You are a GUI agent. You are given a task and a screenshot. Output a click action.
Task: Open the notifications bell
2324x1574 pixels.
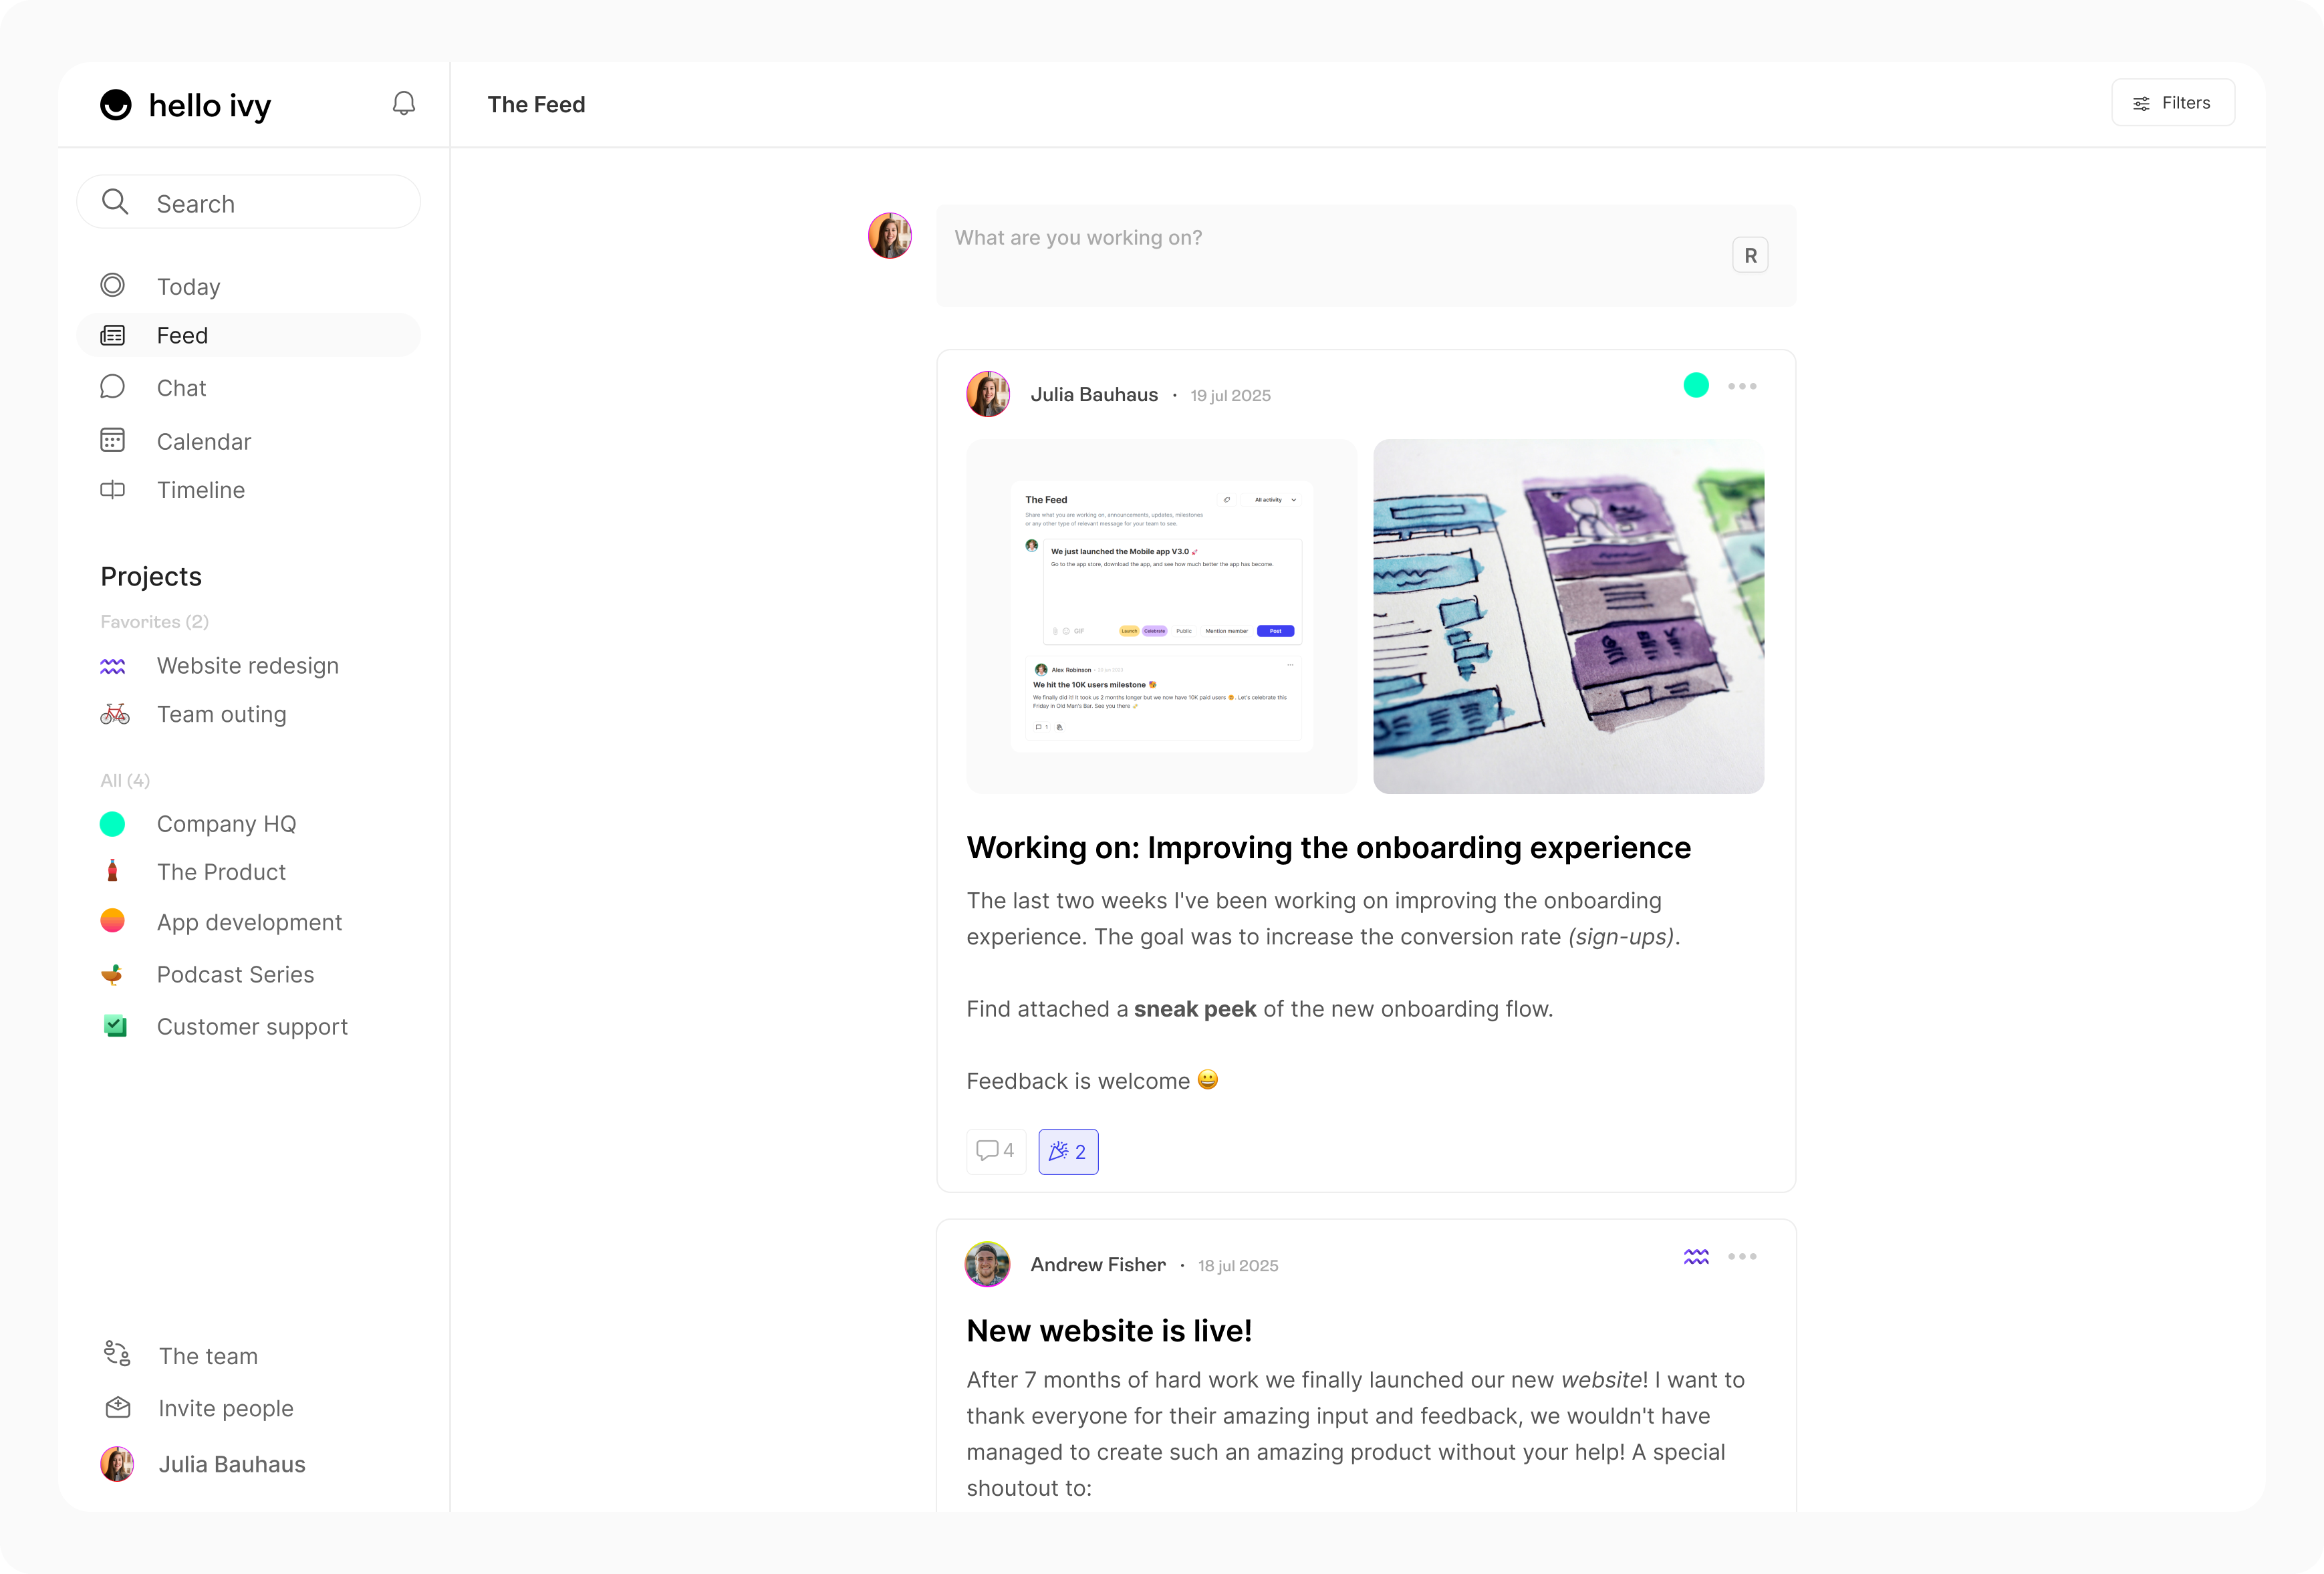(x=403, y=103)
